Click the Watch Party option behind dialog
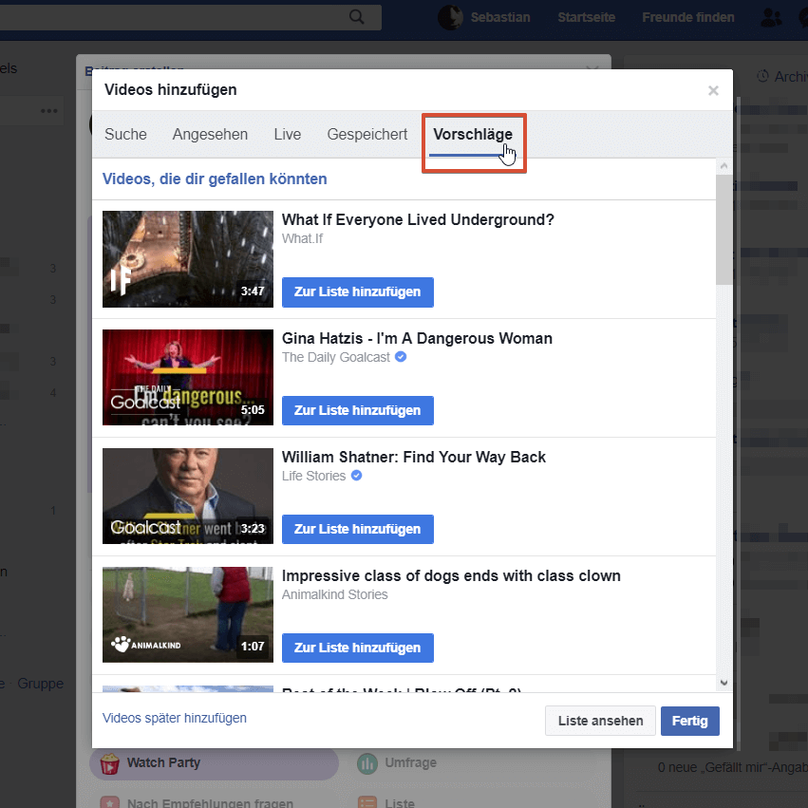This screenshot has height=808, width=808. 214,763
